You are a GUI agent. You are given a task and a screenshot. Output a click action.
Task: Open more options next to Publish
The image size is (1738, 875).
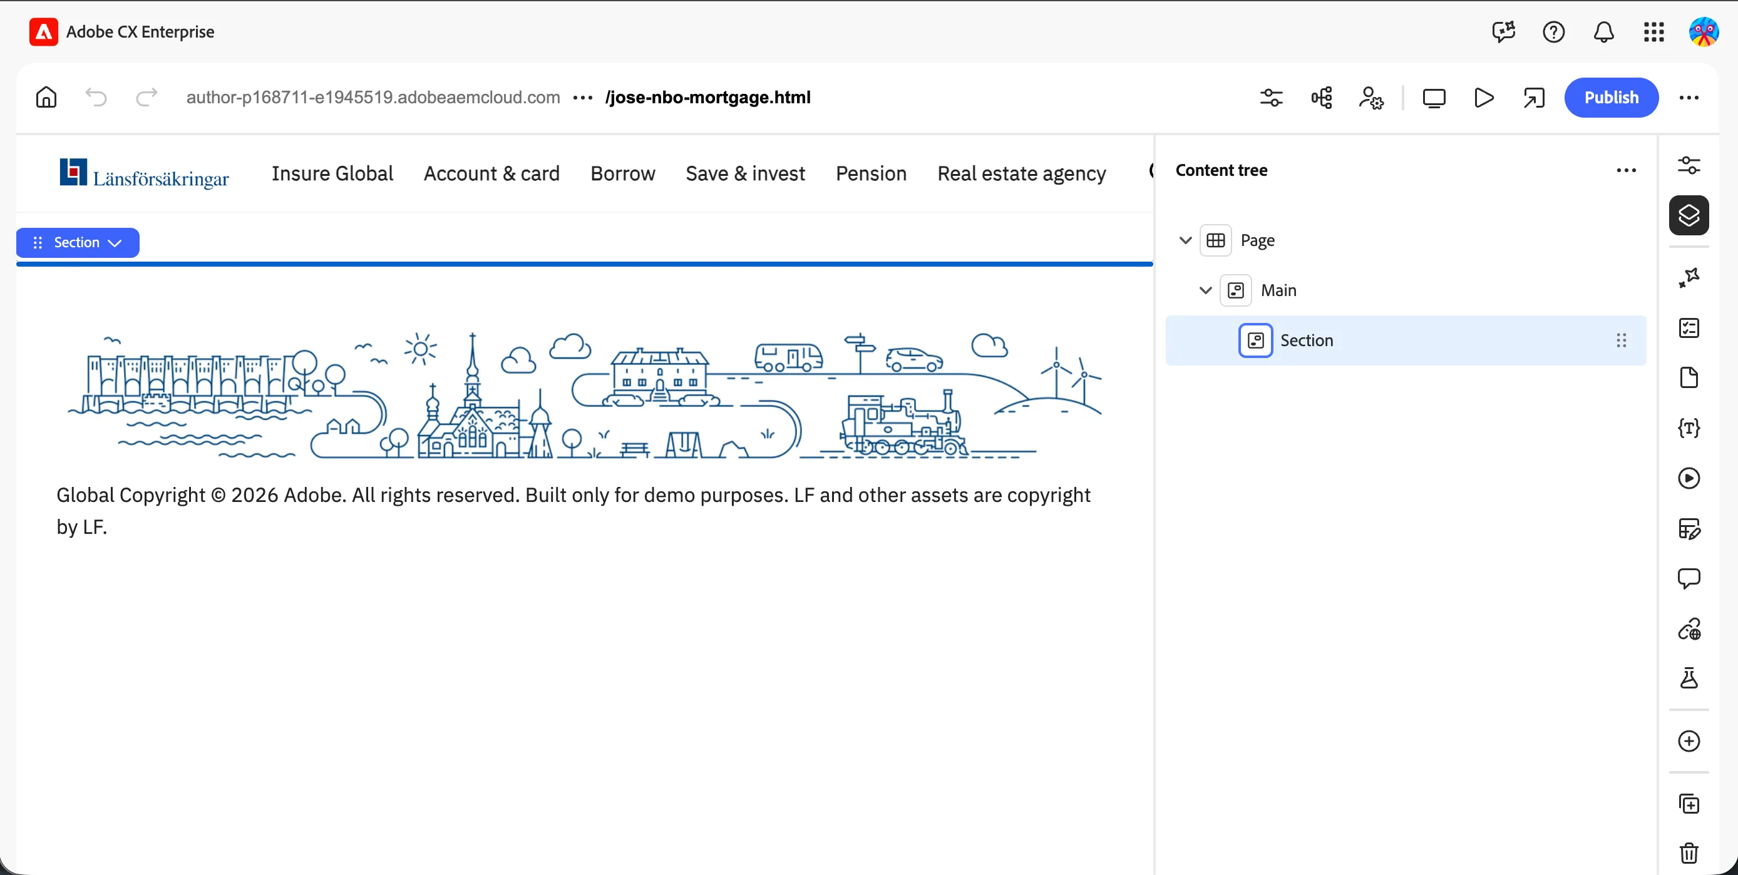1689,98
